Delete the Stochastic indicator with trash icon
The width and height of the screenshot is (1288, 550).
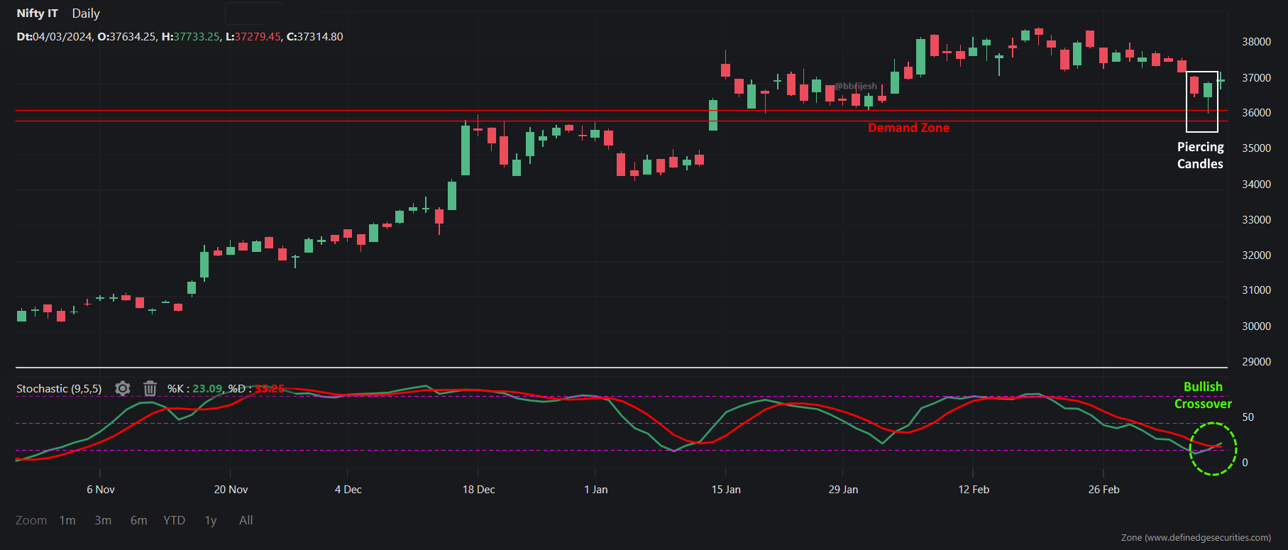150,388
